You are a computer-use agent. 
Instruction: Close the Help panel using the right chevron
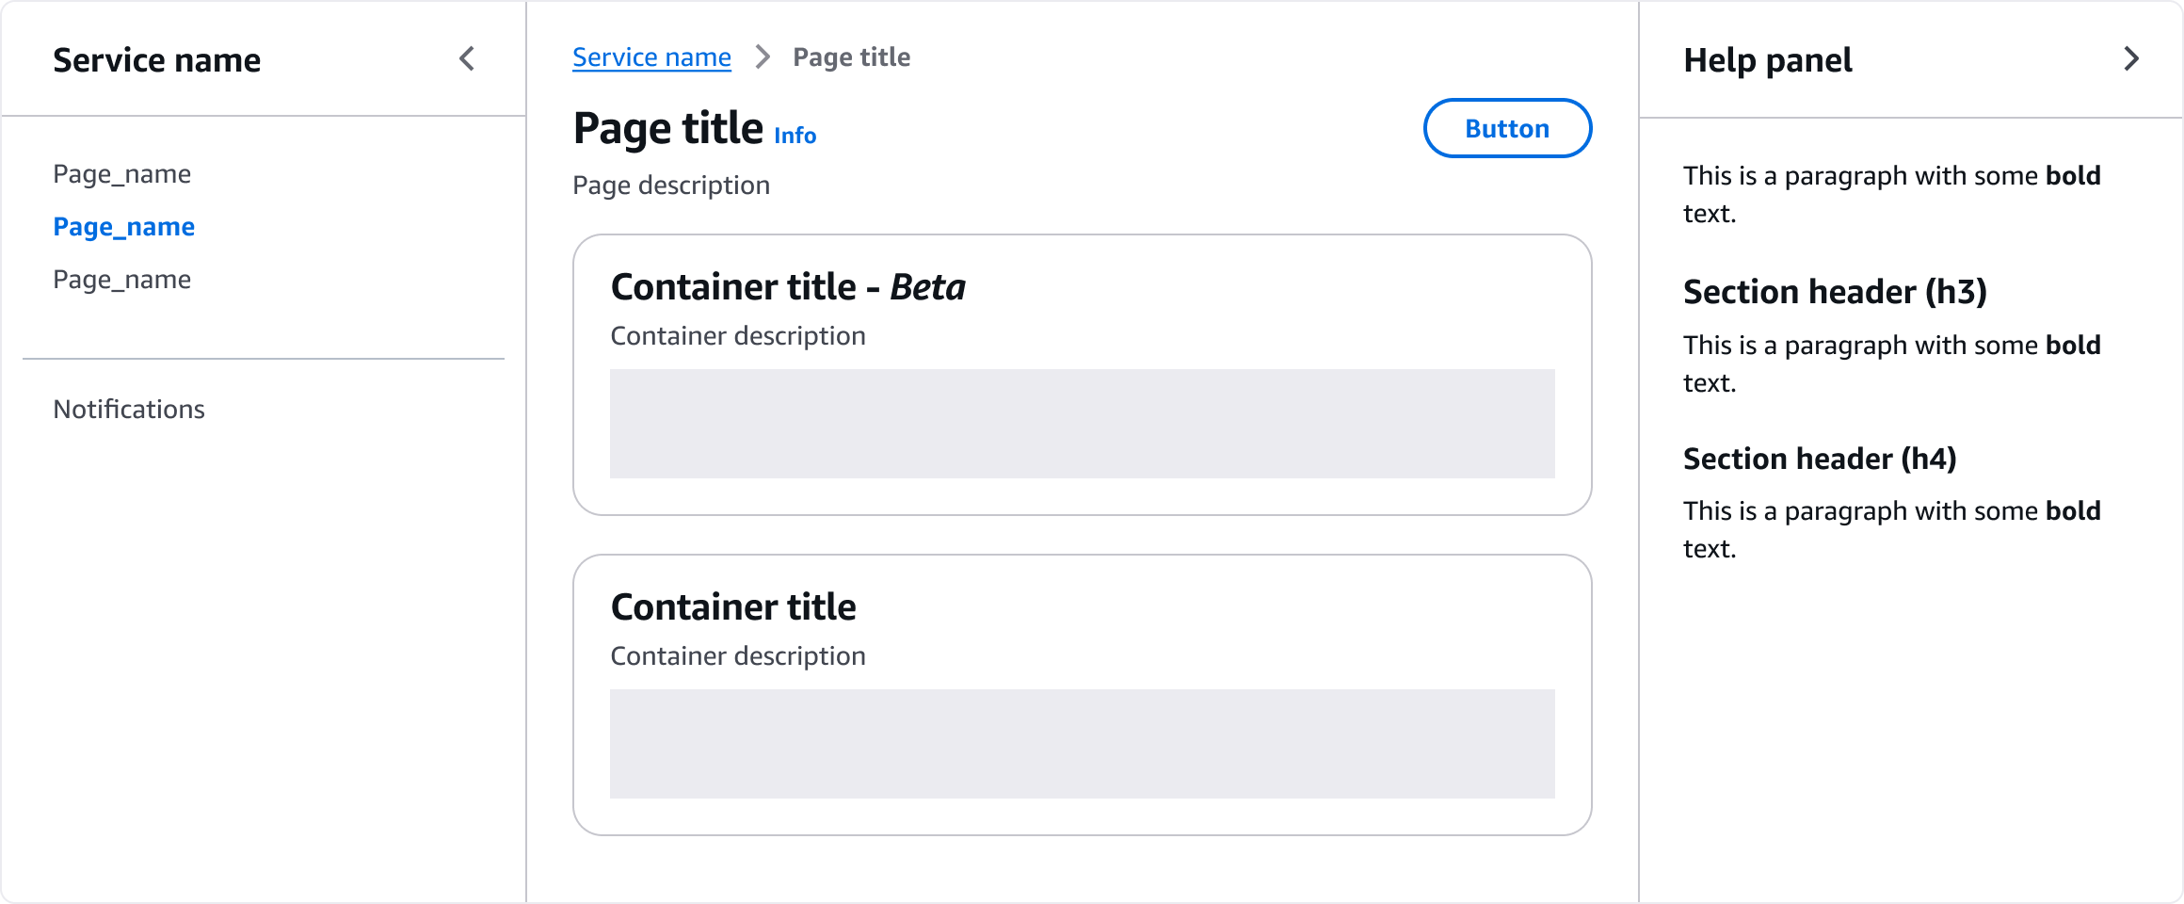pyautogui.click(x=2131, y=59)
